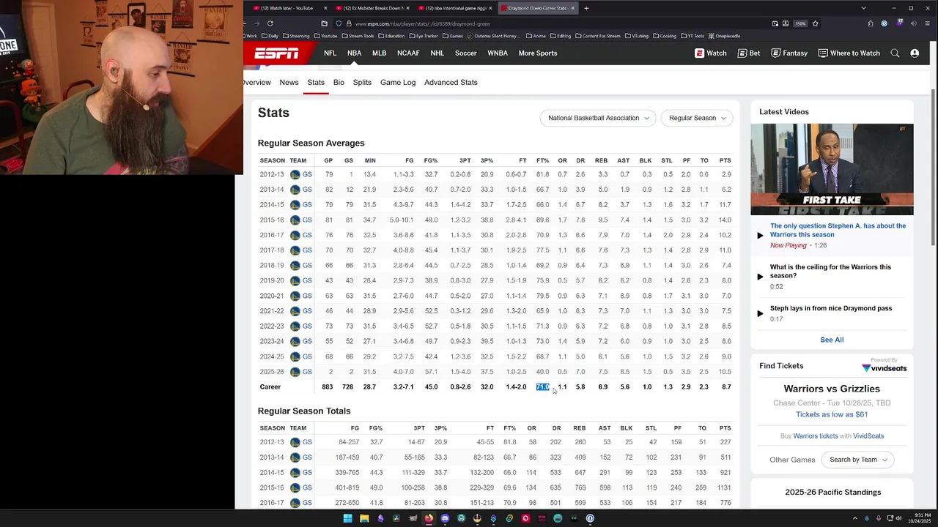
Task: Open the NHL menu
Action: pyautogui.click(x=437, y=53)
